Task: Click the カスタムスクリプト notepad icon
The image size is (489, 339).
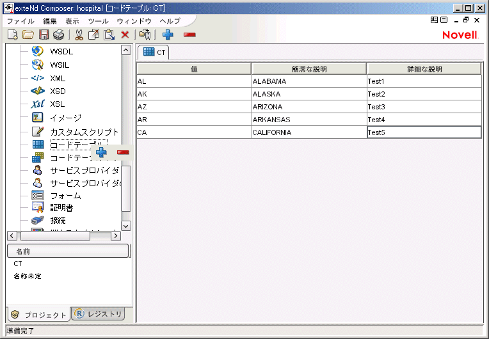Action: [x=37, y=132]
